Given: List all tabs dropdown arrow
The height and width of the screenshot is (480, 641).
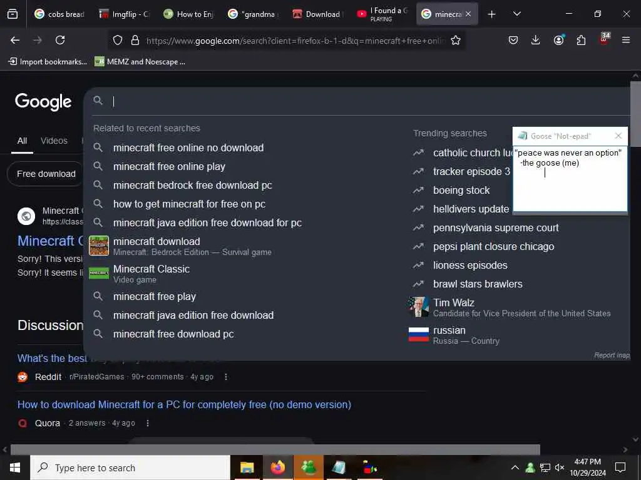Looking at the screenshot, I should (x=516, y=14).
